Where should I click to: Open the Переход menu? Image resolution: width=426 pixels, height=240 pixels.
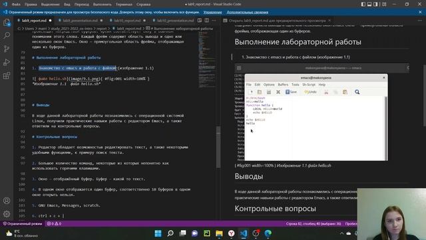click(81, 5)
